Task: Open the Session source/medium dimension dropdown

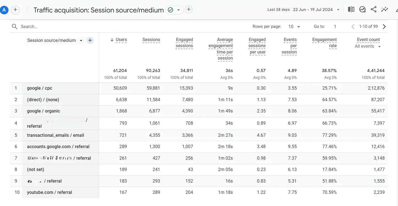Action: coord(81,40)
